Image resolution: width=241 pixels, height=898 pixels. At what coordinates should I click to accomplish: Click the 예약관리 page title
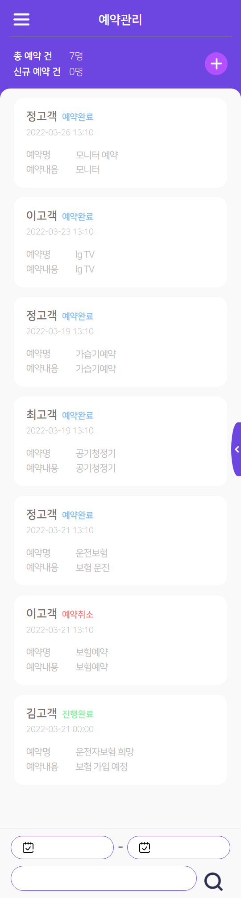[x=120, y=20]
